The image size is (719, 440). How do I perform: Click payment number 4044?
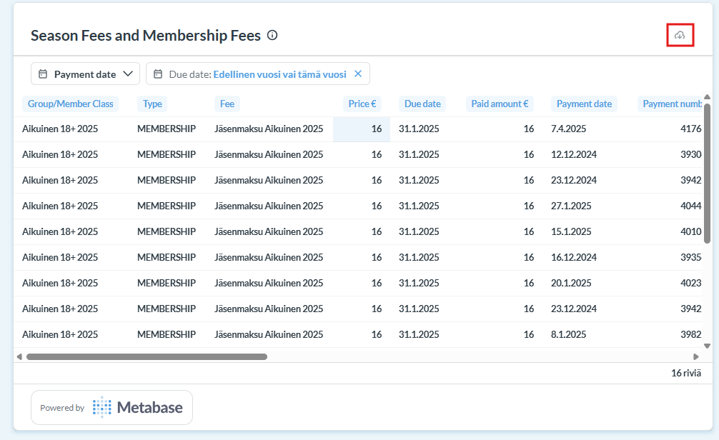click(x=690, y=206)
